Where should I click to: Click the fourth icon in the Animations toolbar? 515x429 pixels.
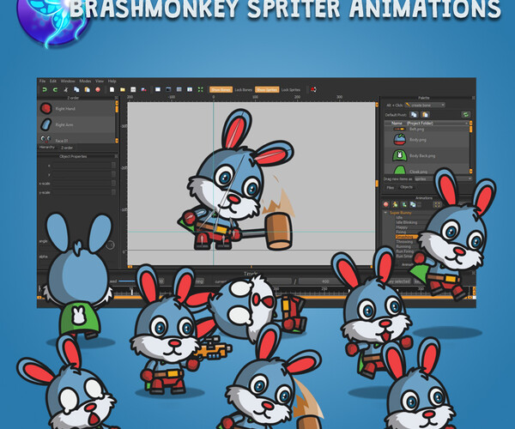413,204
